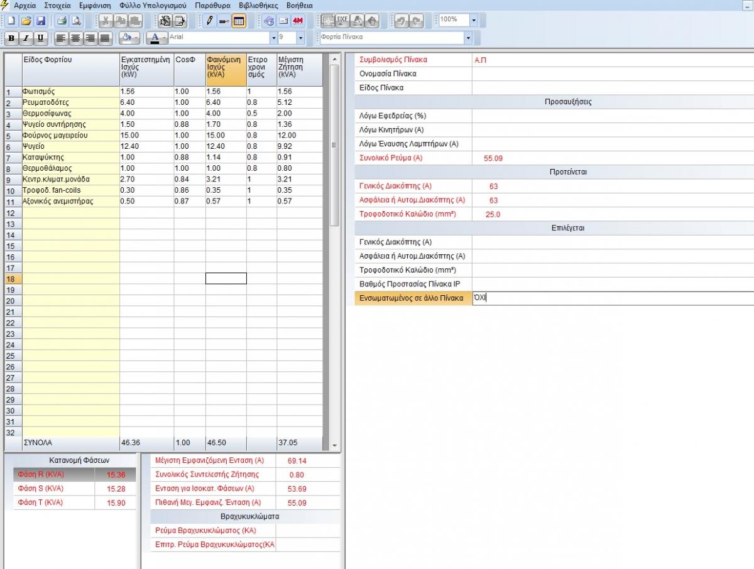Select the pencil edit tool icon

[210, 21]
